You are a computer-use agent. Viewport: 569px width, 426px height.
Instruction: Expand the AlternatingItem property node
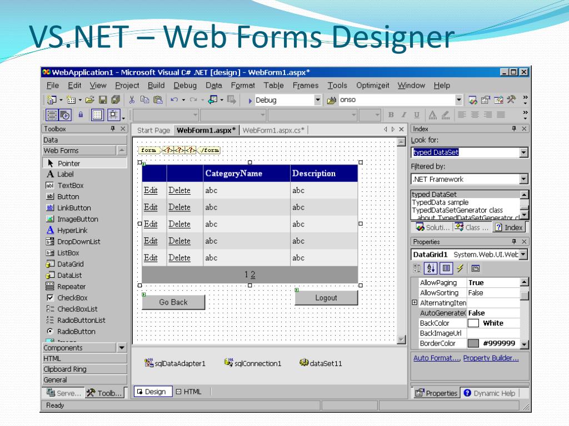point(415,302)
